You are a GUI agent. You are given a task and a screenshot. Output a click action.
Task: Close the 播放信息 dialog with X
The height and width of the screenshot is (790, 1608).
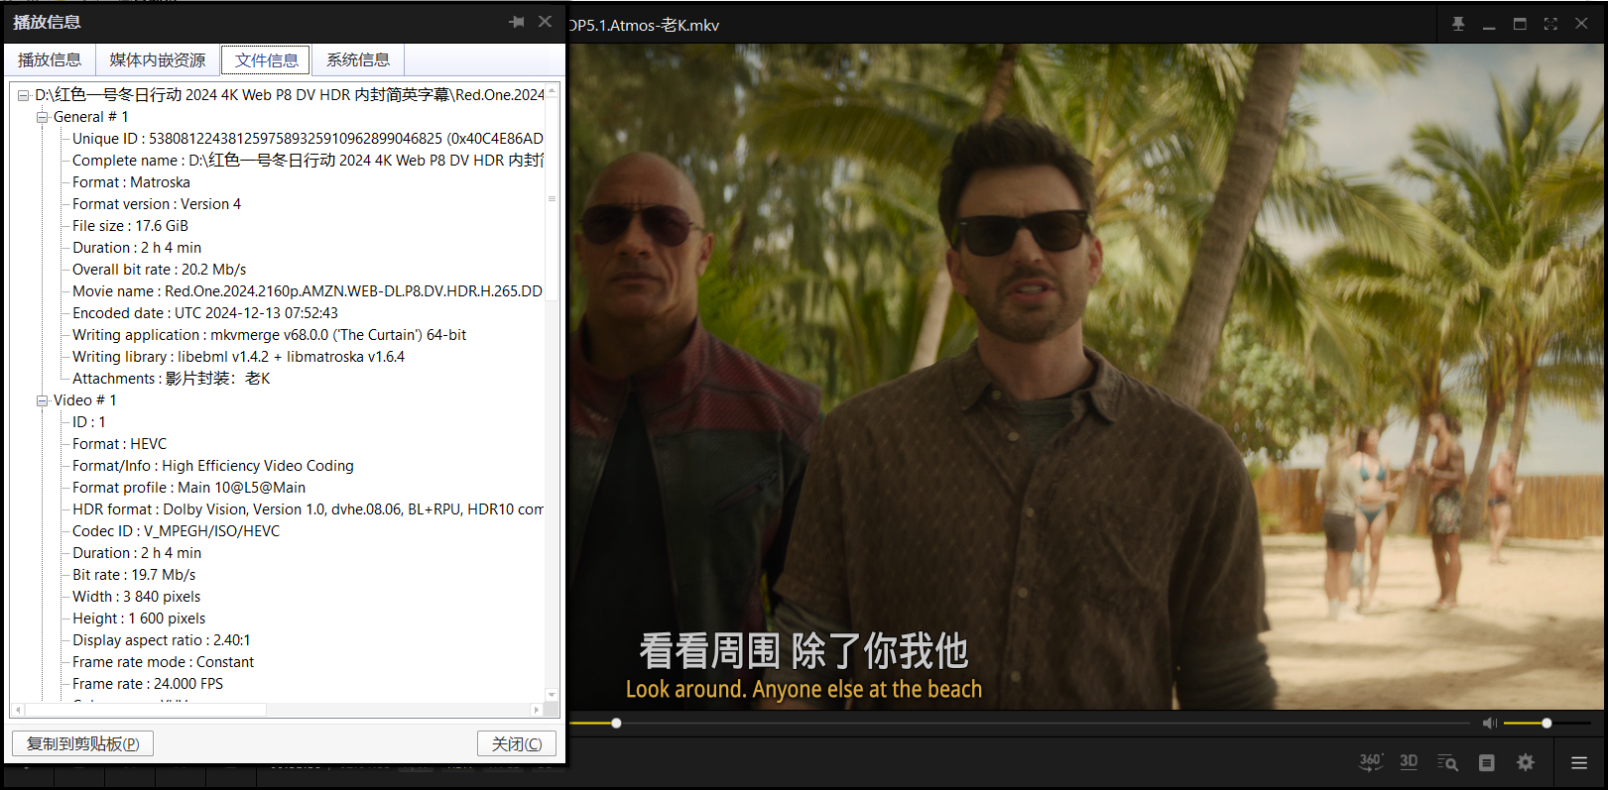545,22
